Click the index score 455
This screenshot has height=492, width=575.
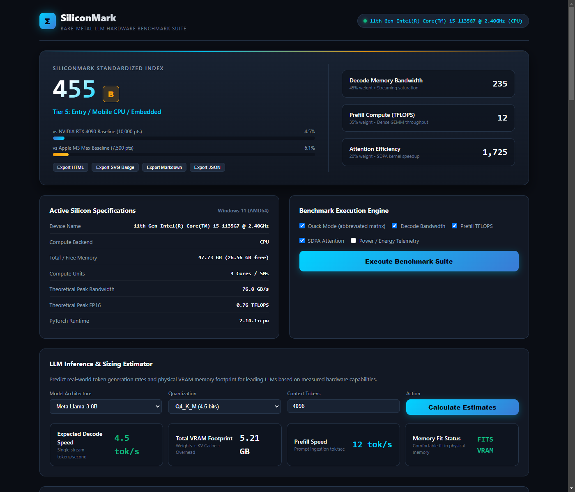pos(74,89)
